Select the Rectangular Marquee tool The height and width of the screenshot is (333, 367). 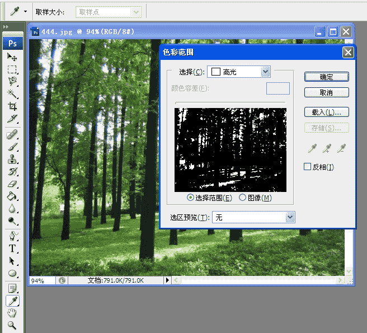tap(12, 69)
